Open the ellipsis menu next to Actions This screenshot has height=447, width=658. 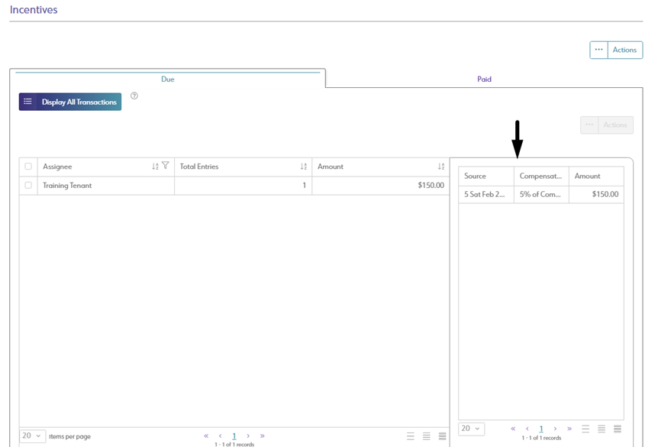point(598,49)
